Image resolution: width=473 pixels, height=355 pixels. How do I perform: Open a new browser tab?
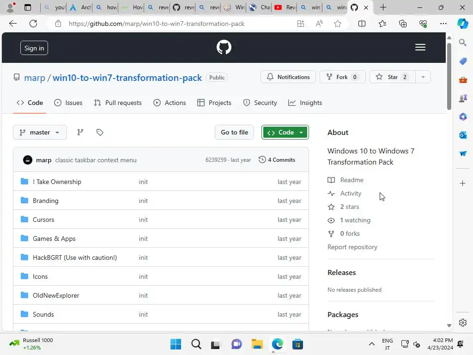pos(383,7)
